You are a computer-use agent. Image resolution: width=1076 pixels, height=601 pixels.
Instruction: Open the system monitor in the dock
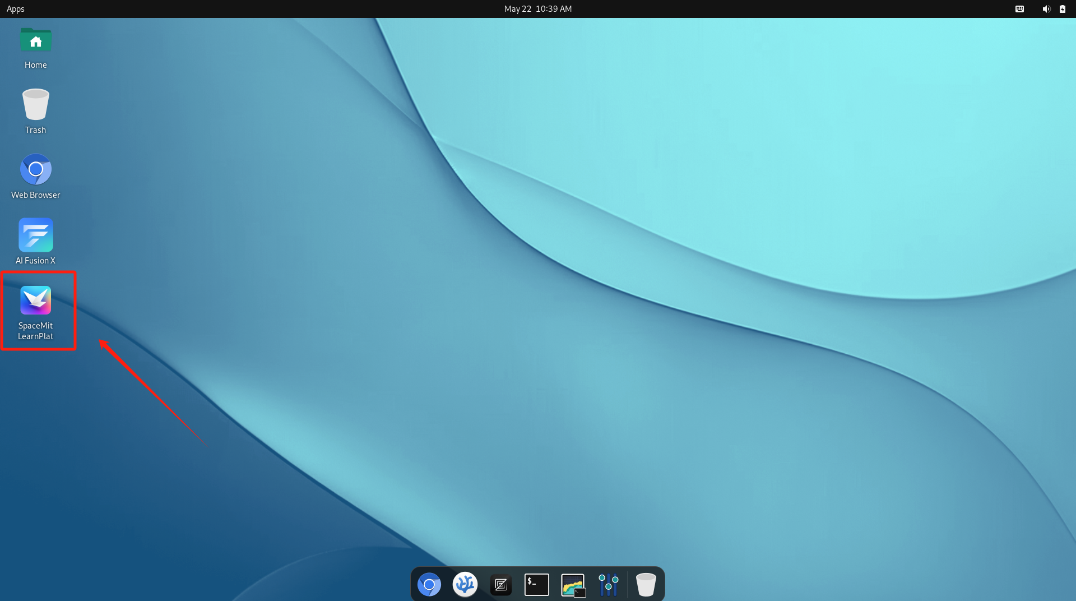click(573, 585)
